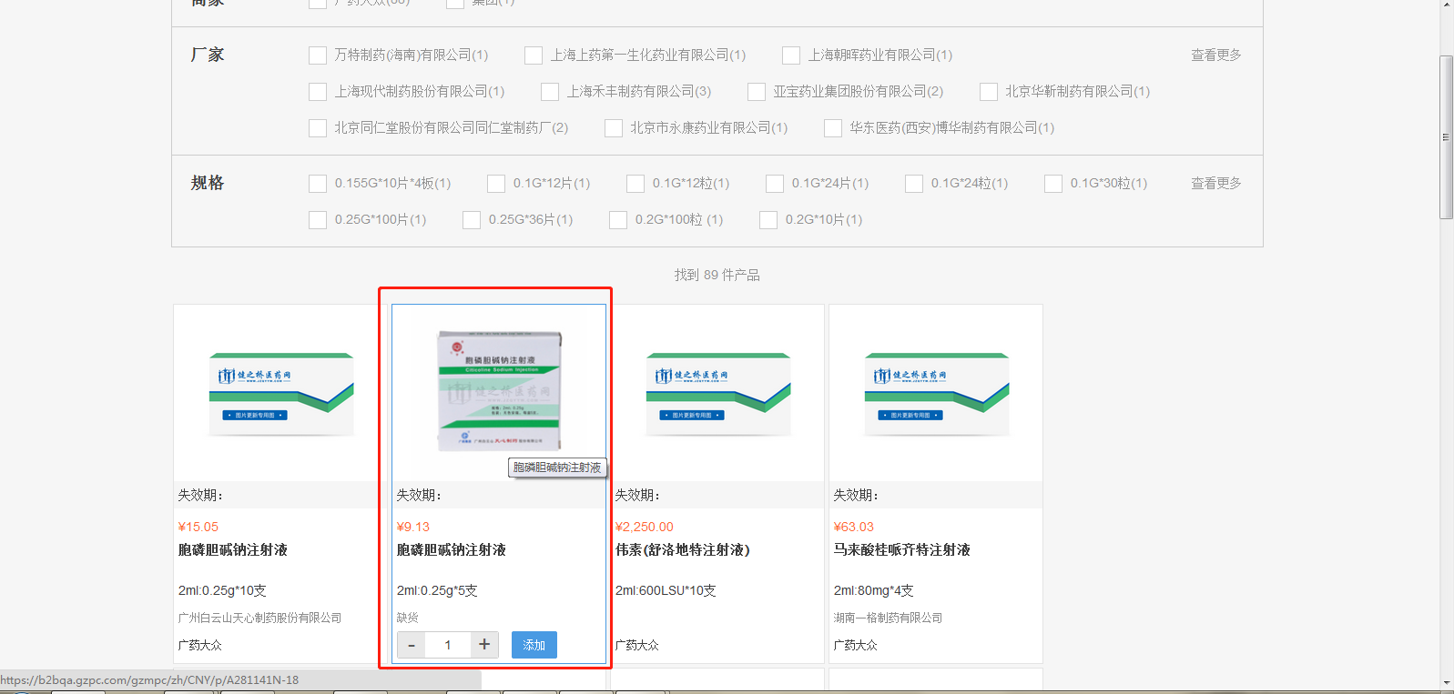Image resolution: width=1454 pixels, height=694 pixels.
Task: Check the 0.1G*30粒 spec checkbox
Action: [1053, 184]
